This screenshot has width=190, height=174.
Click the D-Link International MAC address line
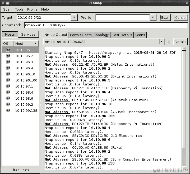click(x=100, y=76)
